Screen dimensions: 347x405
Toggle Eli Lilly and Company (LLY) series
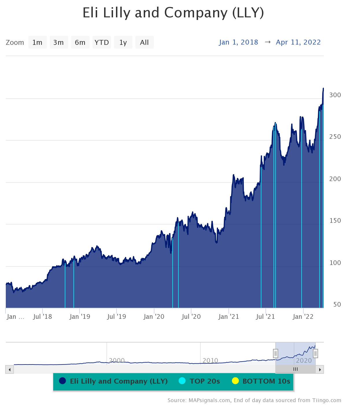113,381
